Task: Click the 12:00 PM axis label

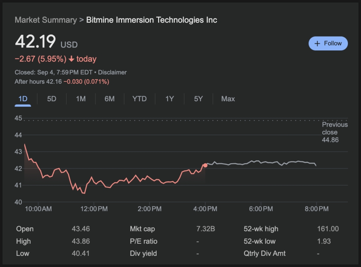Action: (x=94, y=209)
